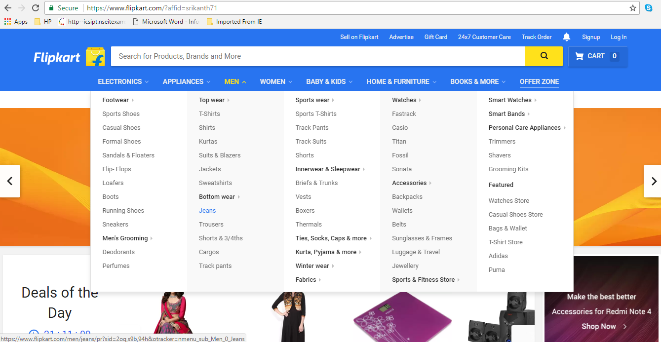The image size is (661, 342).
Task: Expand the Books & More menu
Action: pos(478,81)
